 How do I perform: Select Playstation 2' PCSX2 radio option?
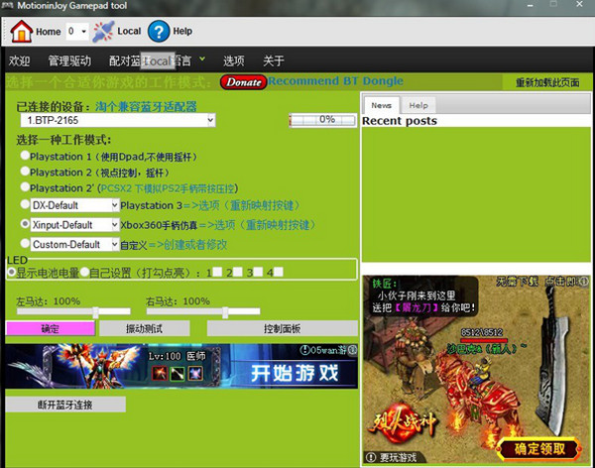coord(25,186)
